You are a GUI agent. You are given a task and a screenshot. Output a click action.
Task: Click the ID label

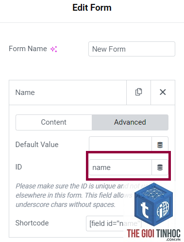click(x=18, y=167)
